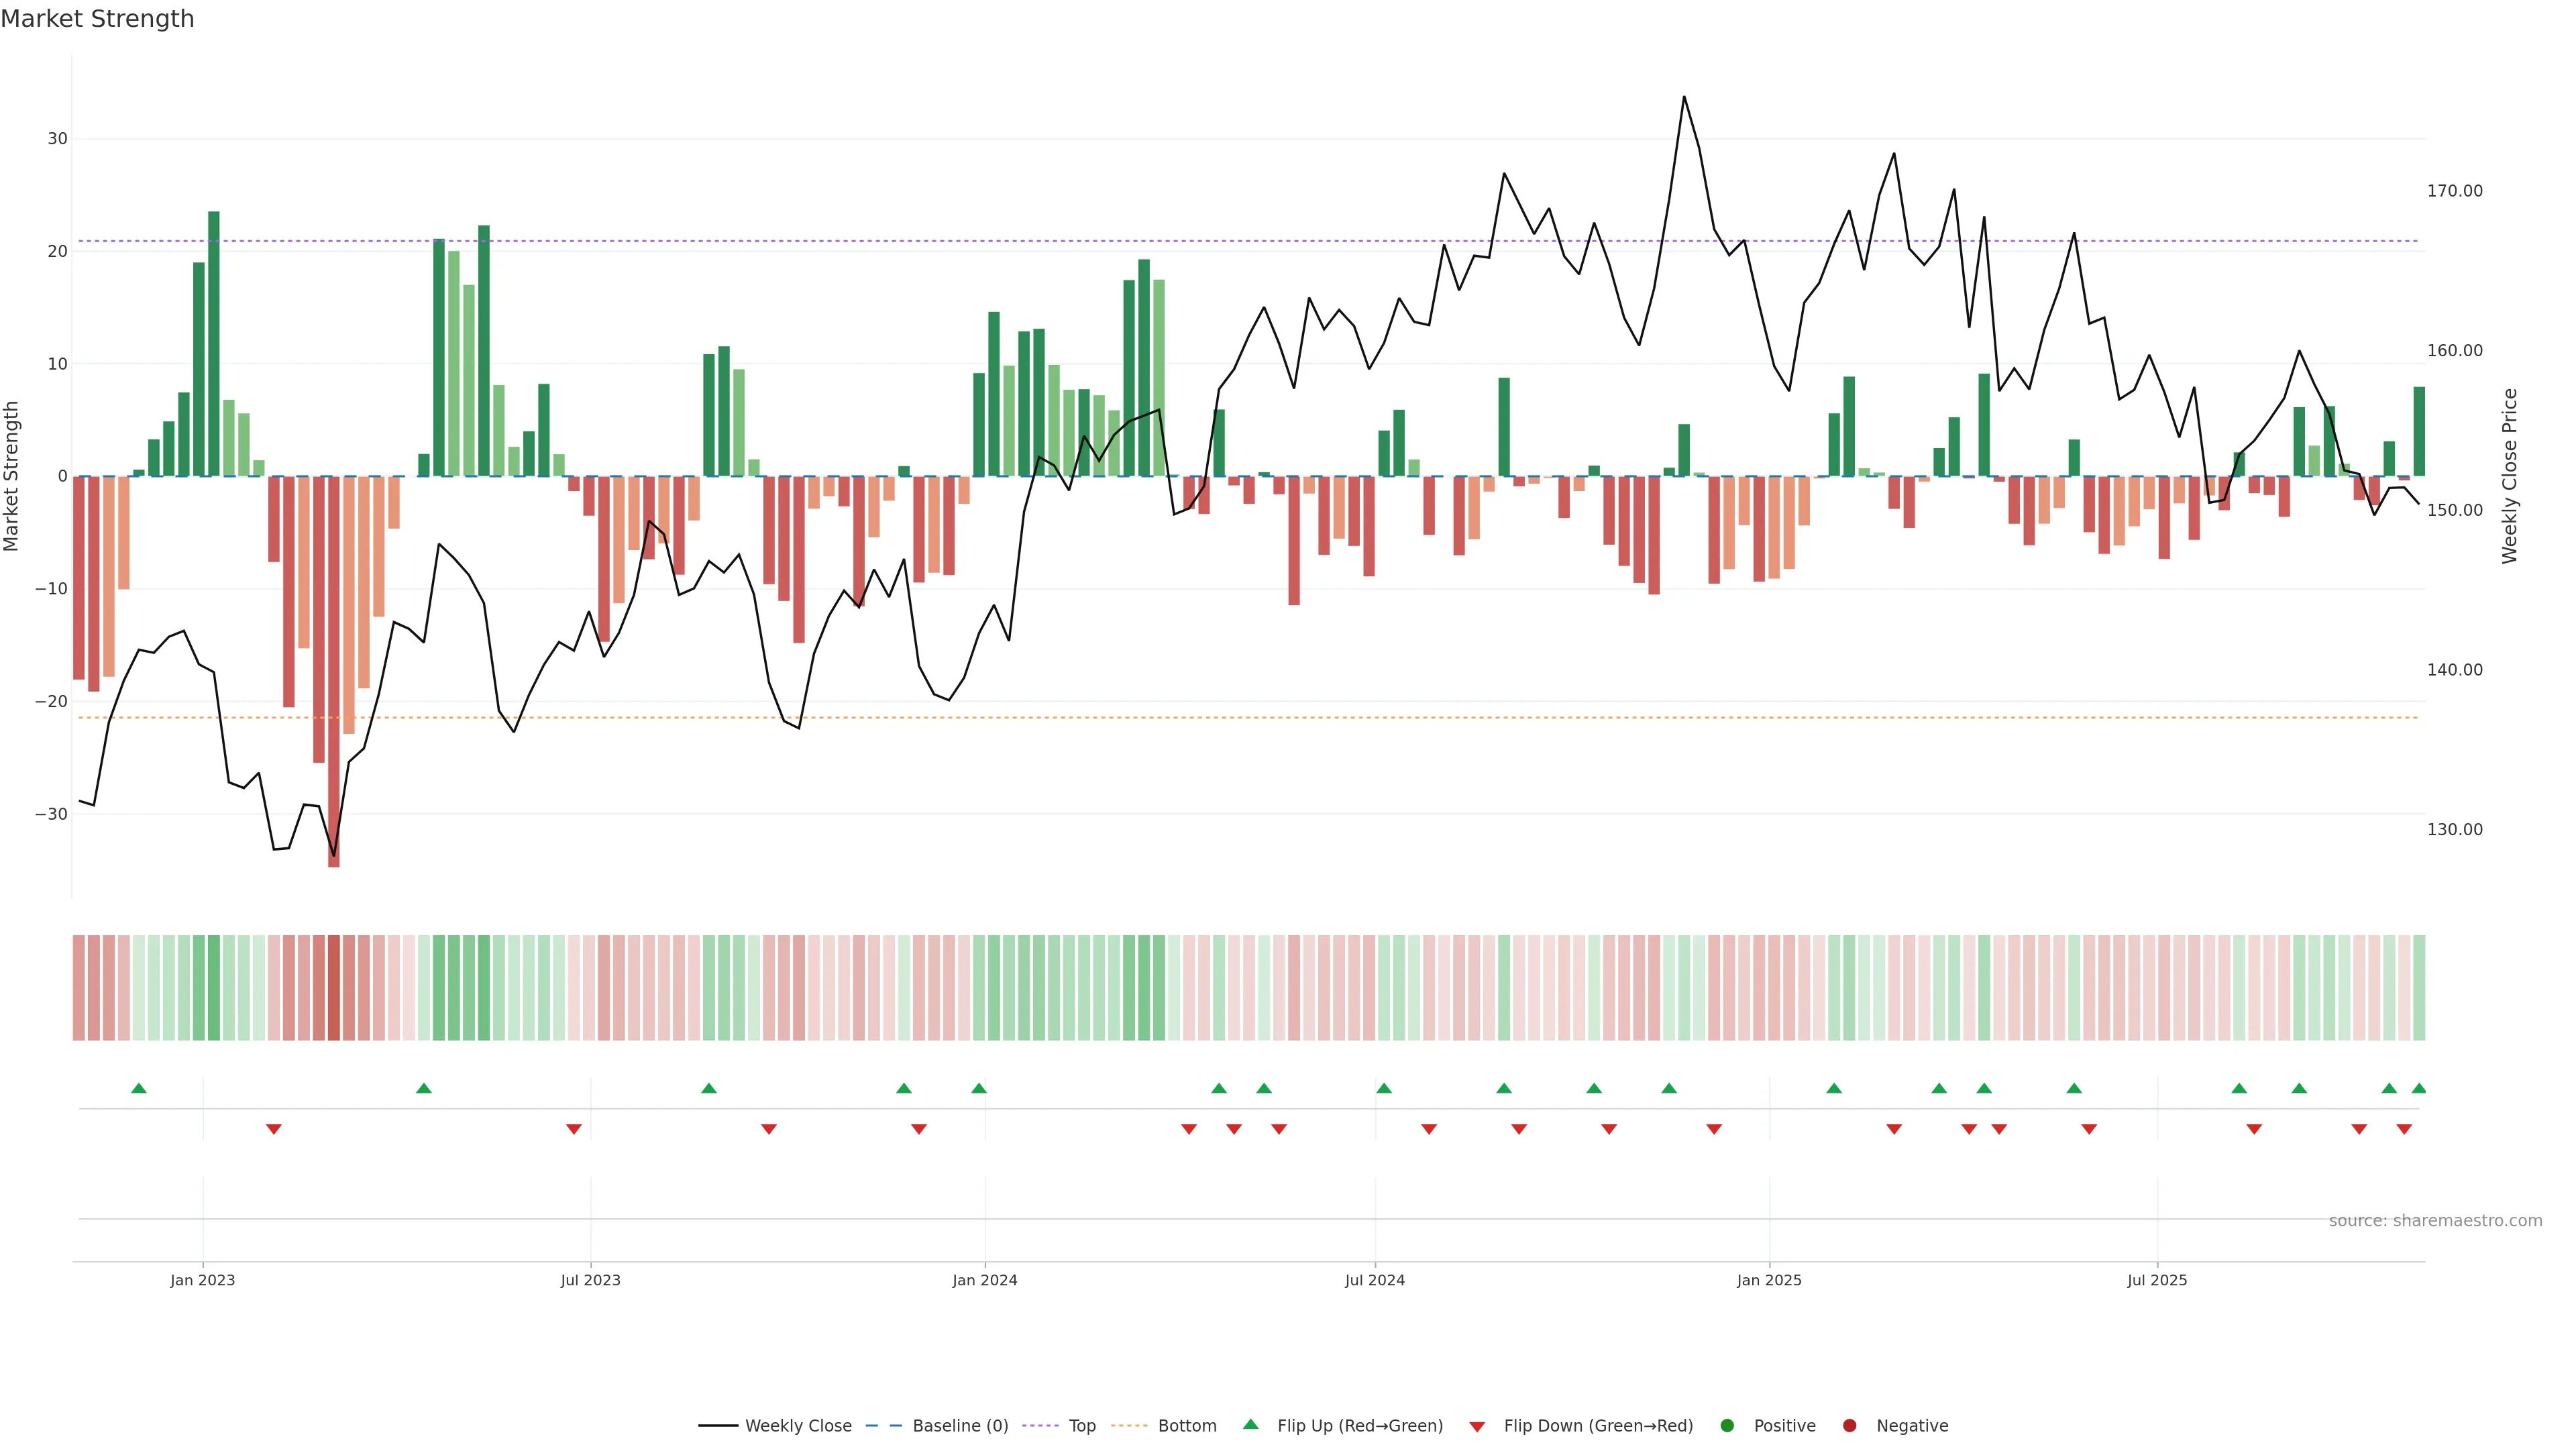Viewport: 2576px width, 1449px height.
Task: Click red Flip Down triangle legend icon
Action: (x=1477, y=1426)
